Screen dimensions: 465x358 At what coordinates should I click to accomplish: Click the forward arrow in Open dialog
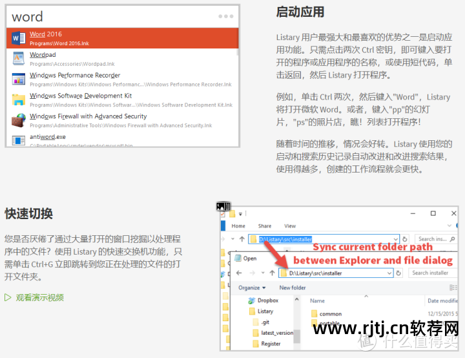(x=253, y=273)
